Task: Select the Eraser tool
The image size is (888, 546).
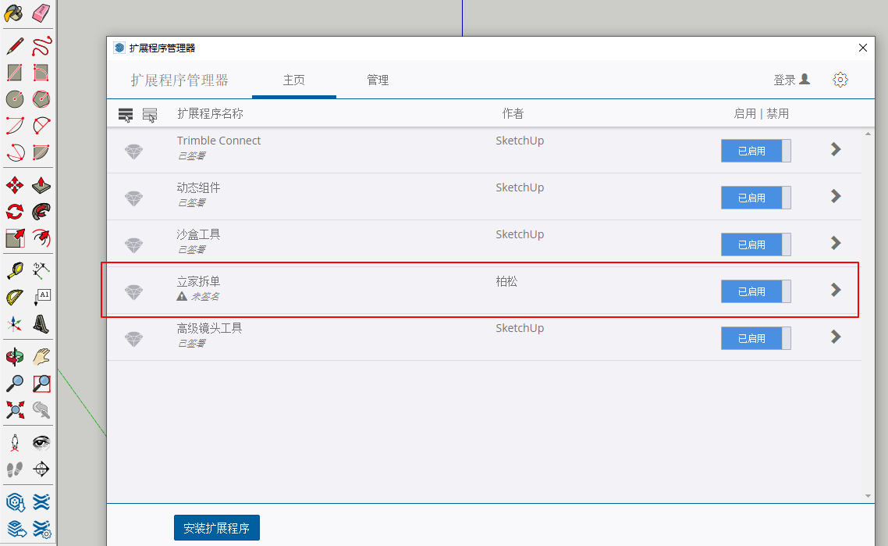Action: (41, 13)
